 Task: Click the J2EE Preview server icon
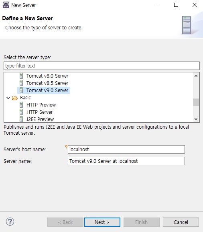21,119
